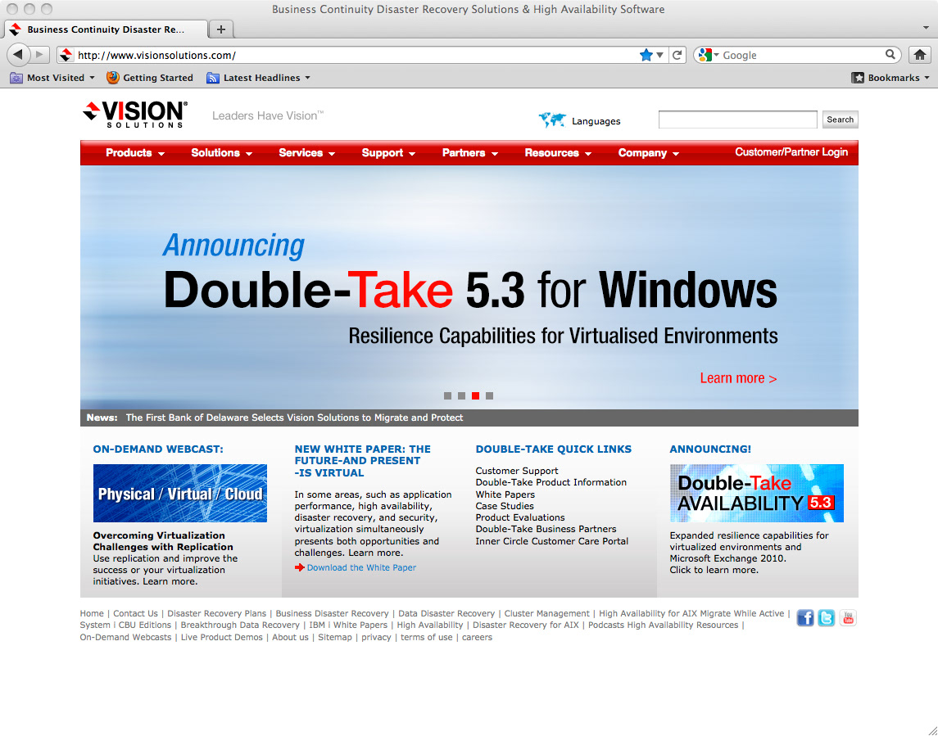This screenshot has width=938, height=736.
Task: Open Double-Take Product Information link
Action: tap(551, 482)
